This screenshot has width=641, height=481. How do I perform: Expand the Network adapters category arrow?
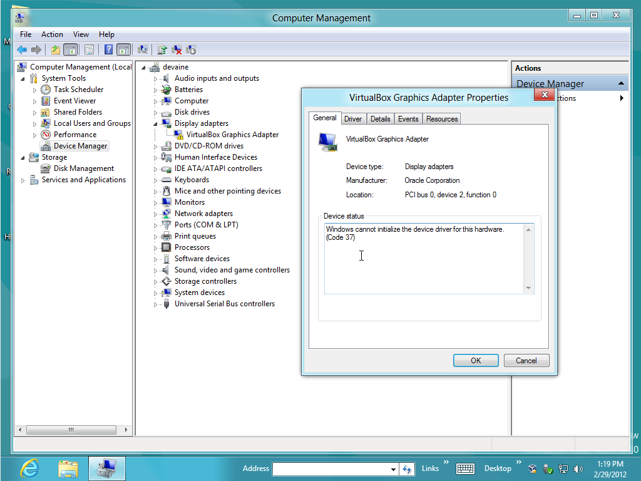pyautogui.click(x=155, y=214)
